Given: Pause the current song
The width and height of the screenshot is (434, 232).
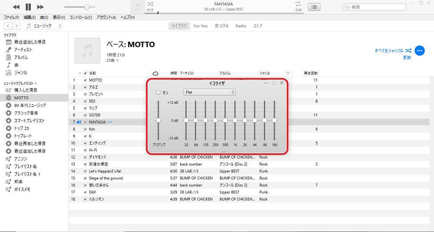Looking at the screenshot, I should point(28,7).
